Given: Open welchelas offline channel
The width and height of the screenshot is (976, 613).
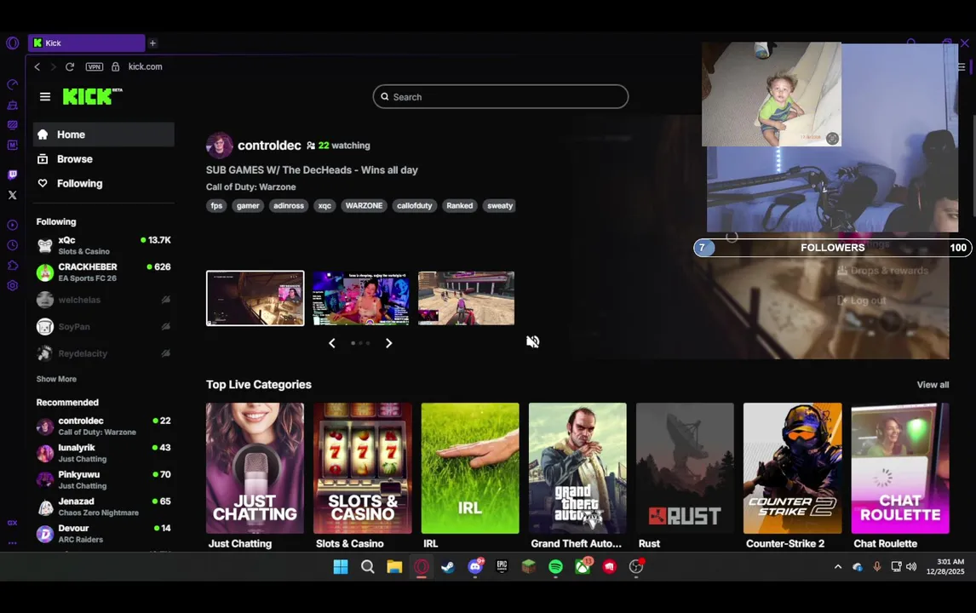Looking at the screenshot, I should 103,300.
